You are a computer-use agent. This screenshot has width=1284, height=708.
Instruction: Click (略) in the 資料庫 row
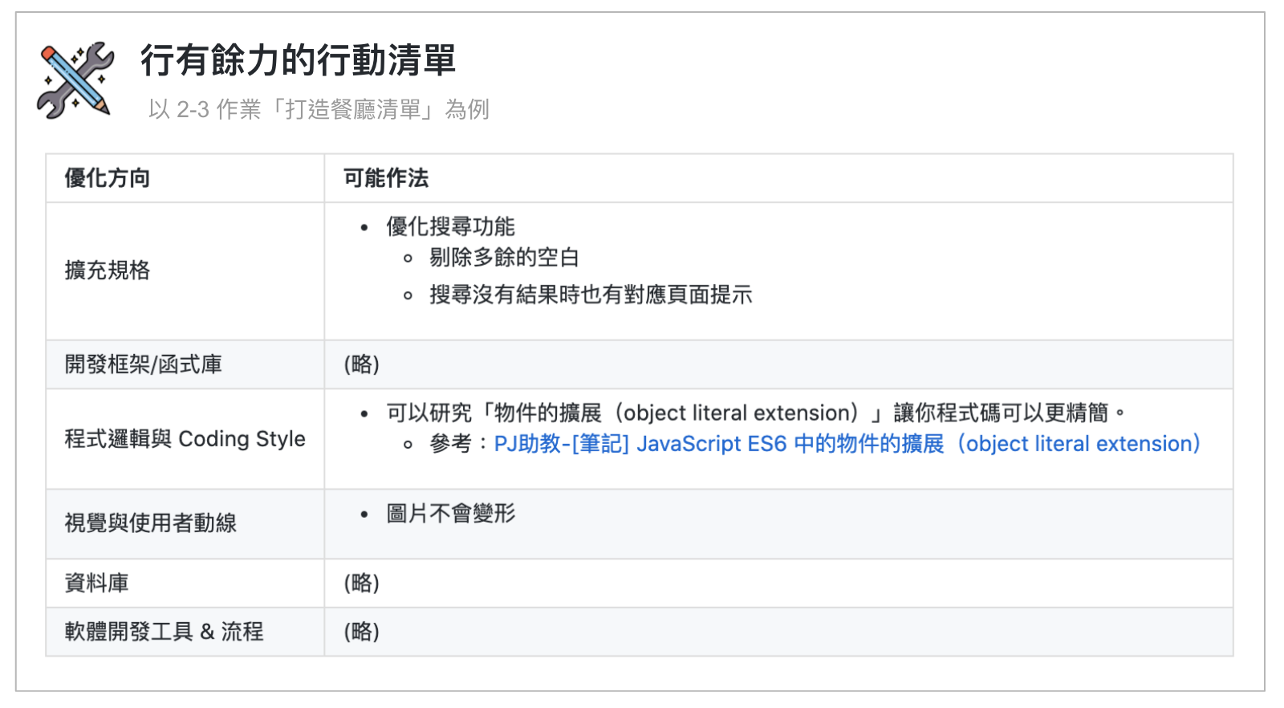(x=361, y=583)
